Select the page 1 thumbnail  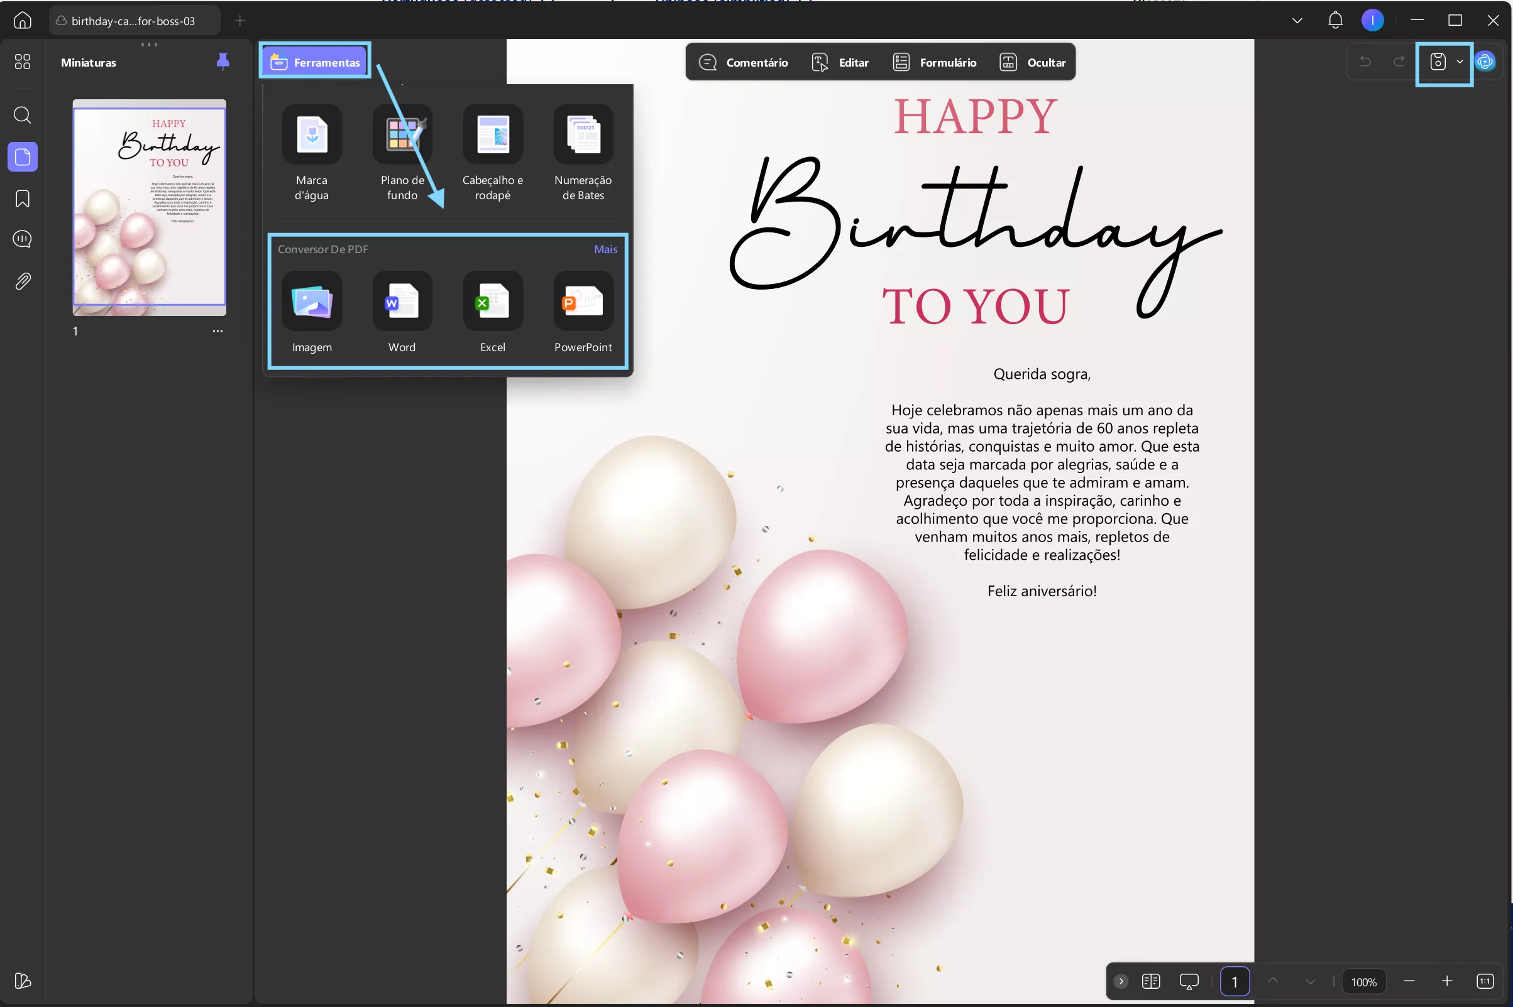pos(149,207)
